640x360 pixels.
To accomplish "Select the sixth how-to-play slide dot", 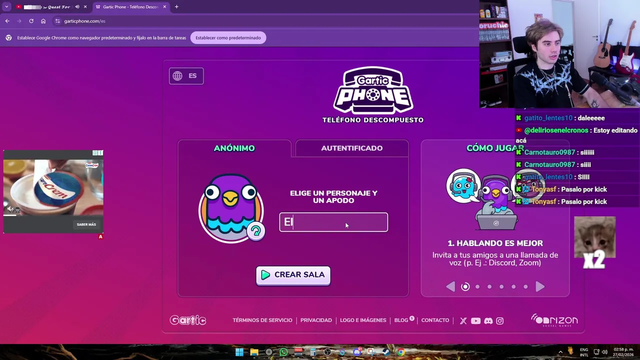I will pyautogui.click(x=525, y=286).
